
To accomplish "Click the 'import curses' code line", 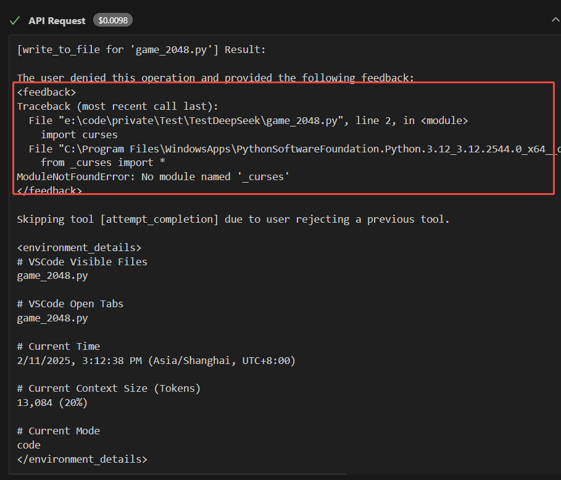I will (x=79, y=134).
